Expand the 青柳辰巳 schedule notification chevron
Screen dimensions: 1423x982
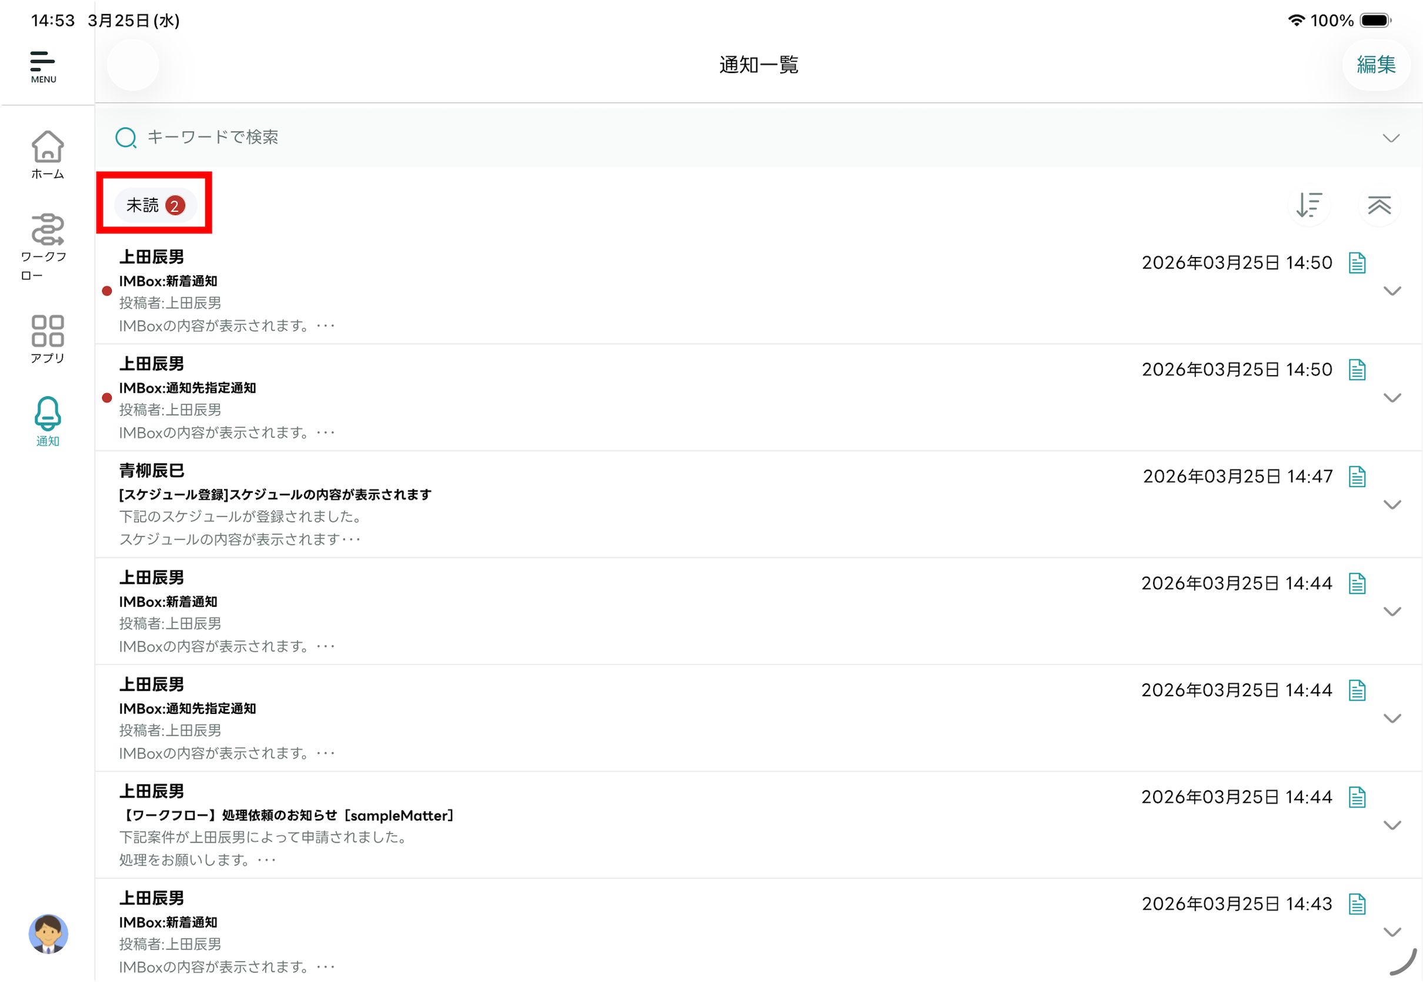1392,505
